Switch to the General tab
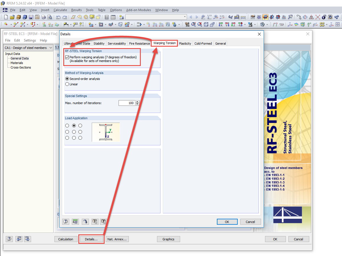 click(221, 44)
